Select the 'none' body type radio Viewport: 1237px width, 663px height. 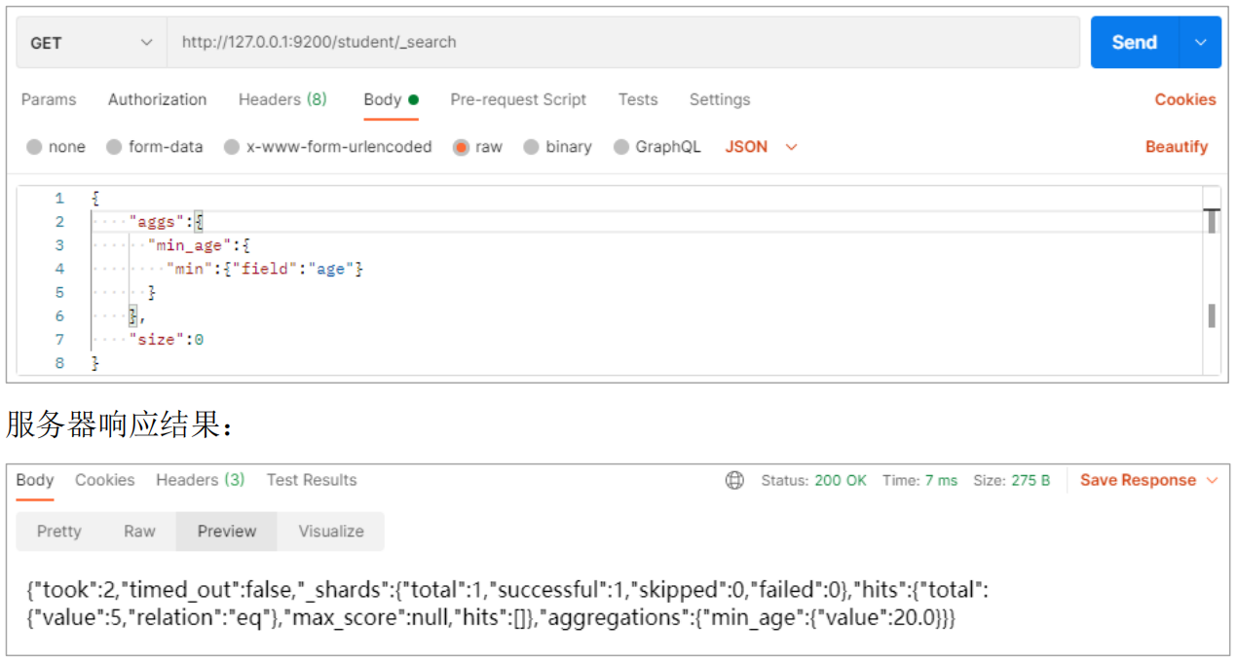click(35, 147)
